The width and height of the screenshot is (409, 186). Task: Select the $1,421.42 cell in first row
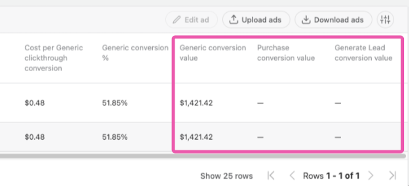[x=196, y=103]
